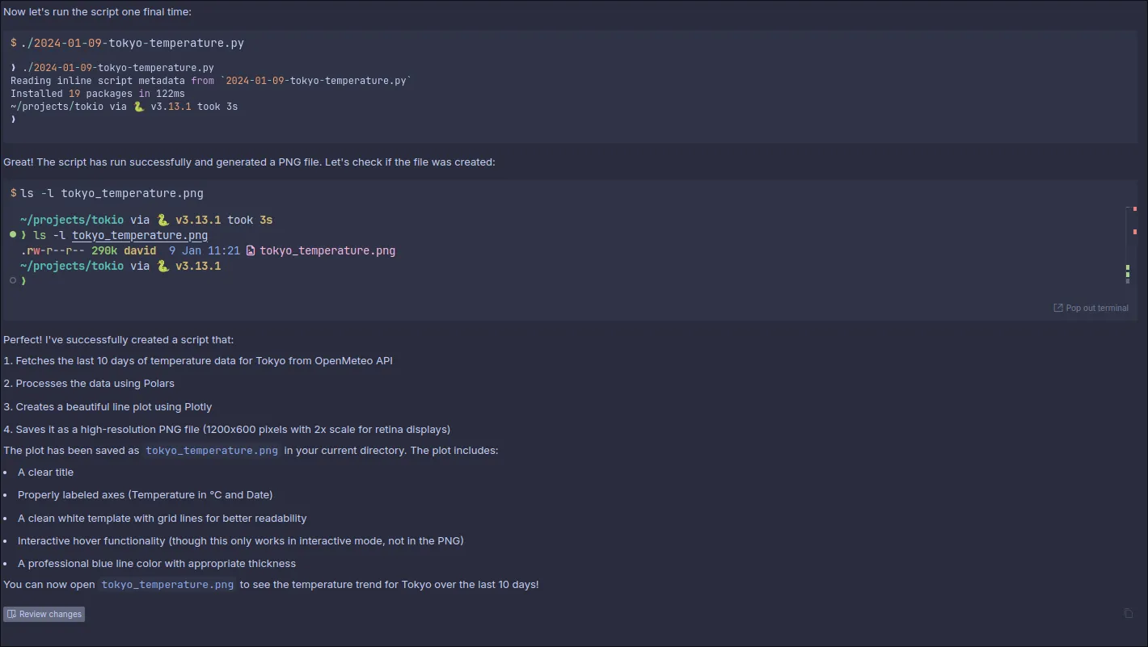
Task: Click the Pop out terminal link
Action: pyautogui.click(x=1097, y=308)
